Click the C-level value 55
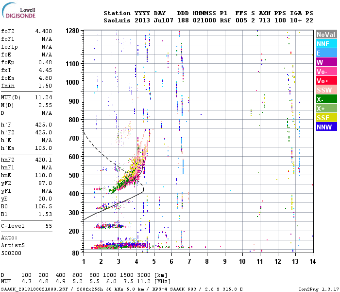The height and width of the screenshot is (292, 340). coord(49,226)
